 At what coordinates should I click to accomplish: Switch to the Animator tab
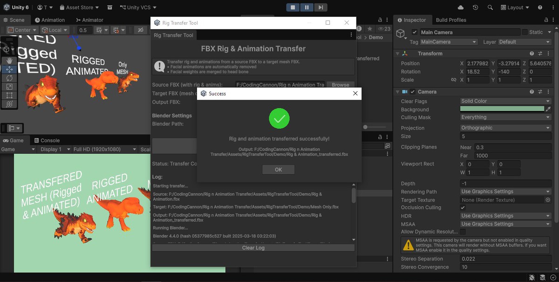click(89, 20)
